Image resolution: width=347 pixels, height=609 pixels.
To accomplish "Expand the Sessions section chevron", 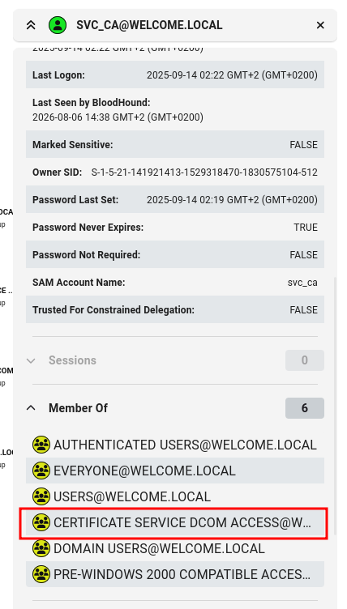I will pos(31,360).
